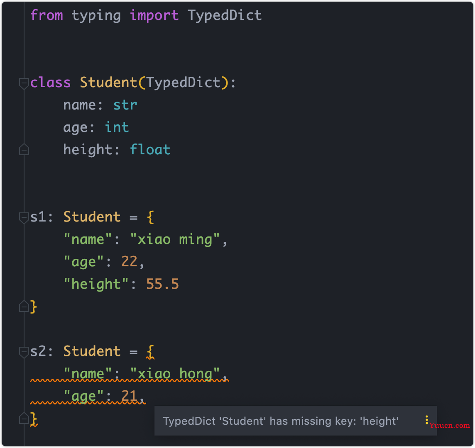Viewport: 475px width, 448px height.
Task: Click the opening brace of s1
Action: coord(150,217)
